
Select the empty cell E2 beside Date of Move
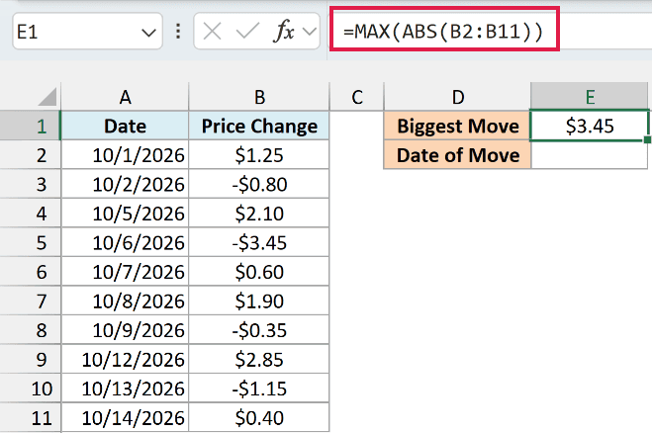[x=590, y=154]
